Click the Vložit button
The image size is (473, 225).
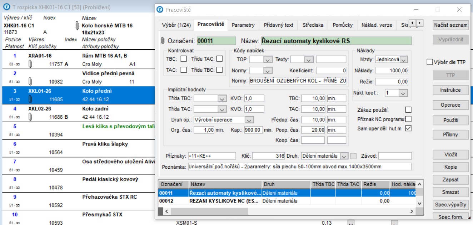pos(450,155)
